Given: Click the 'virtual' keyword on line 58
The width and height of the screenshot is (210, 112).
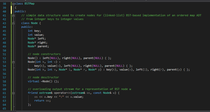Looking at the screenshot, I should (33, 81).
